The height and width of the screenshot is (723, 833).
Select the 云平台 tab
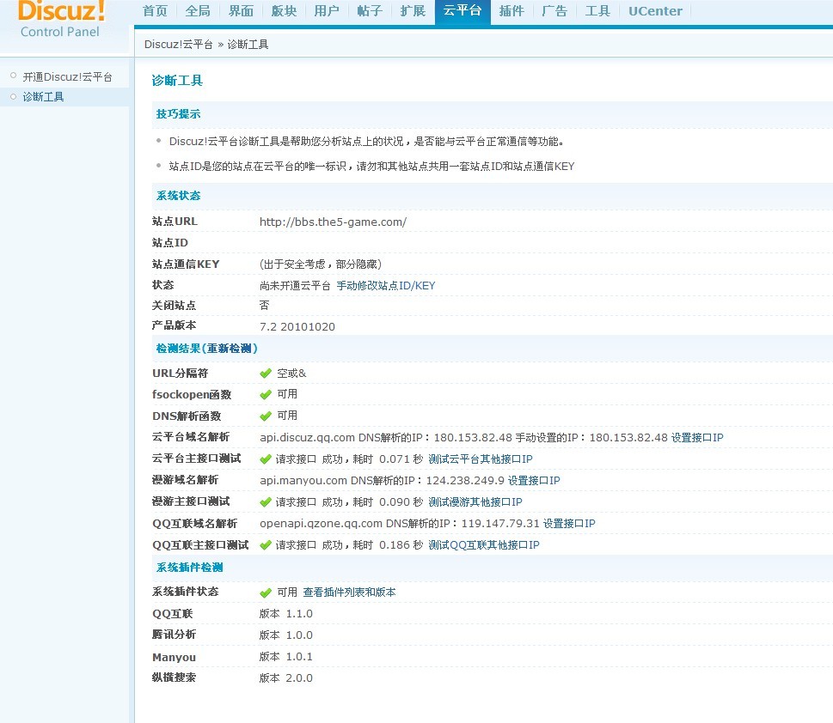point(462,11)
